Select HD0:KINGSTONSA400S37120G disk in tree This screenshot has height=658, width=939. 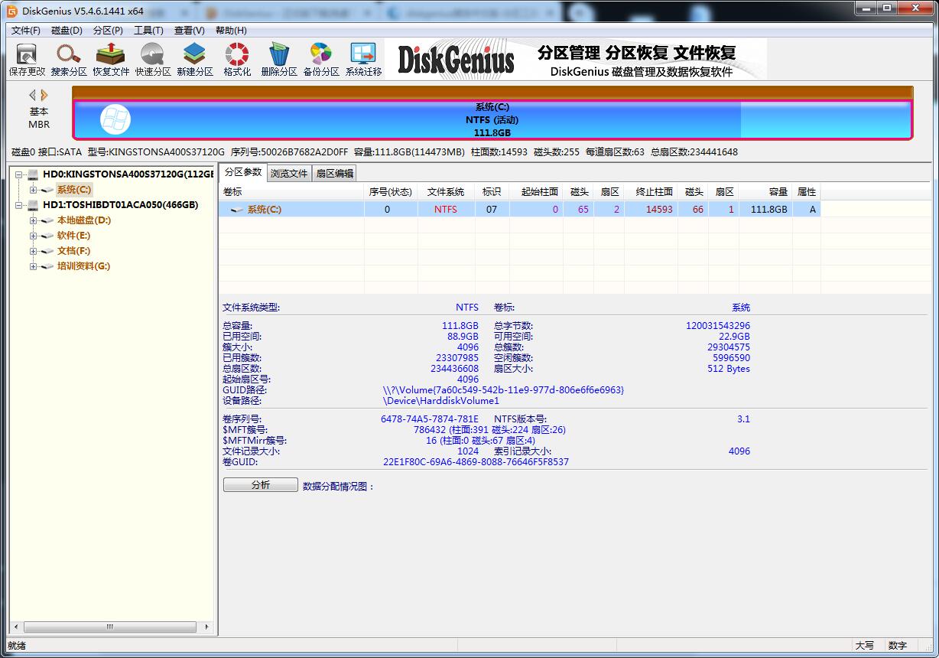pyautogui.click(x=128, y=174)
